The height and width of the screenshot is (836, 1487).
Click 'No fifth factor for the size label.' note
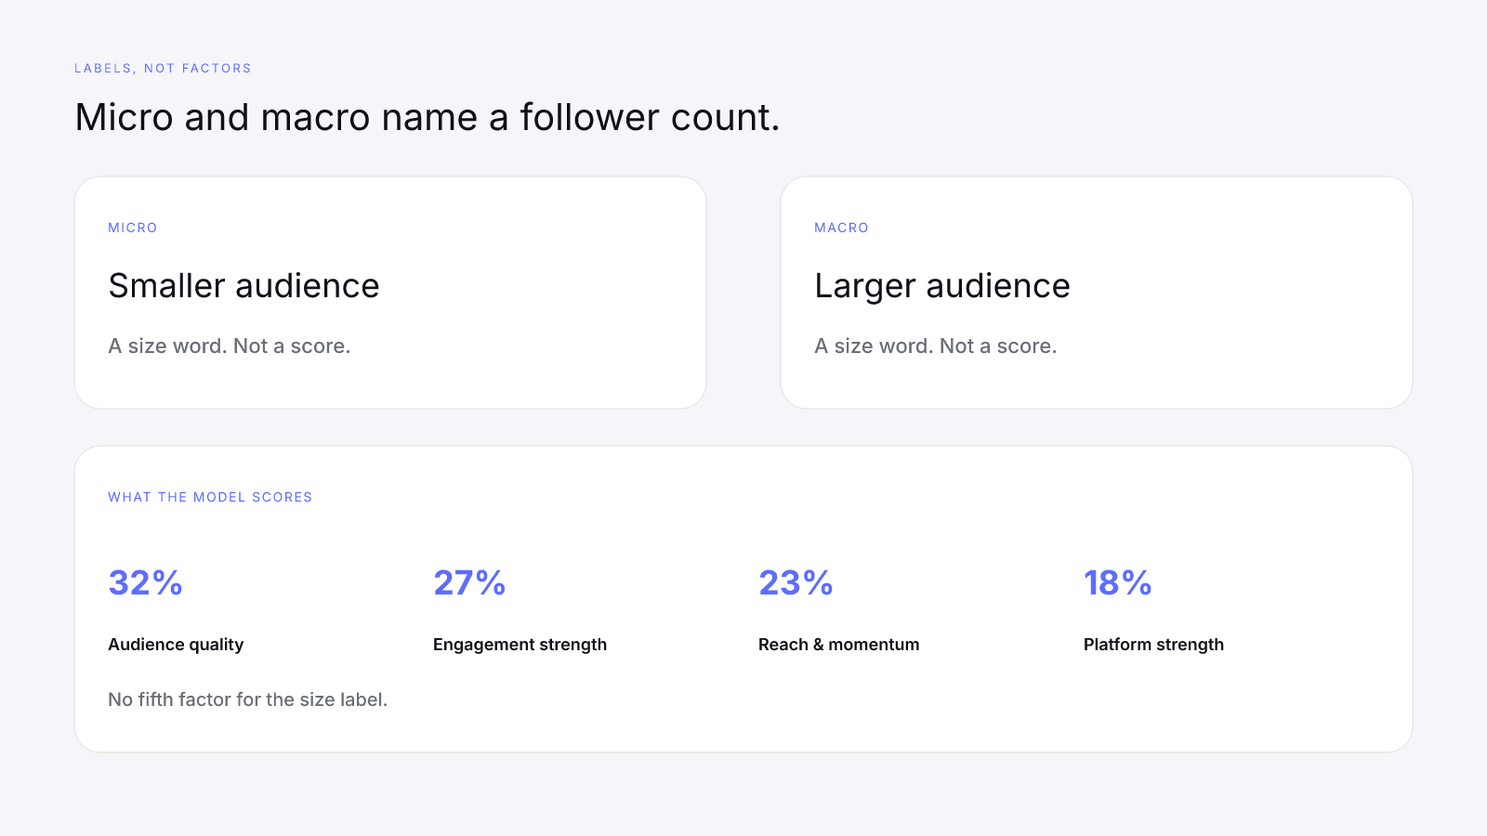coord(247,699)
